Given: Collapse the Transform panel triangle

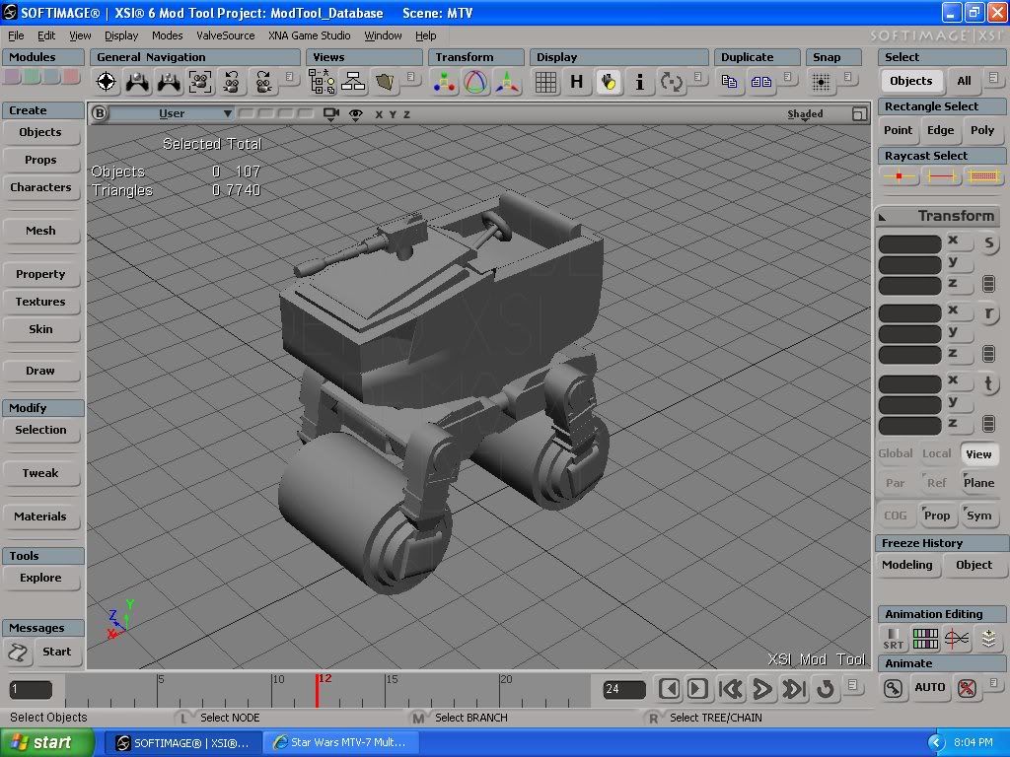Looking at the screenshot, I should (883, 218).
